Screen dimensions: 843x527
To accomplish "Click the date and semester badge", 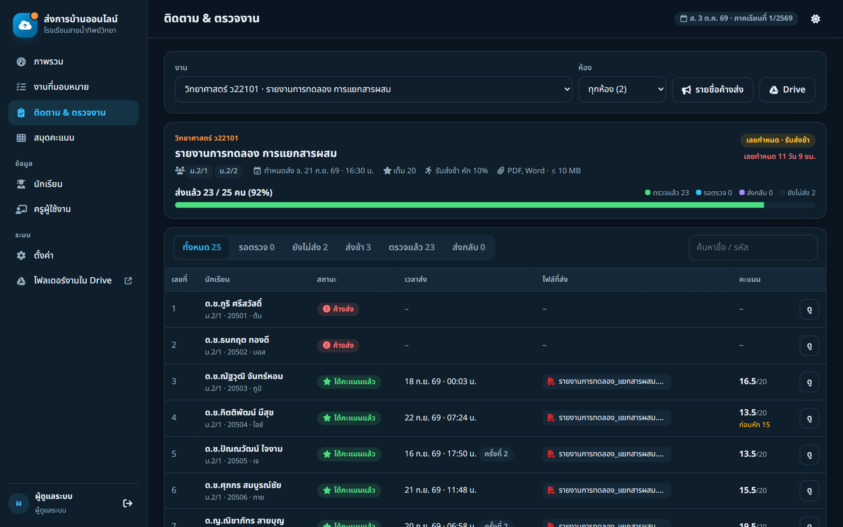I will tap(736, 18).
